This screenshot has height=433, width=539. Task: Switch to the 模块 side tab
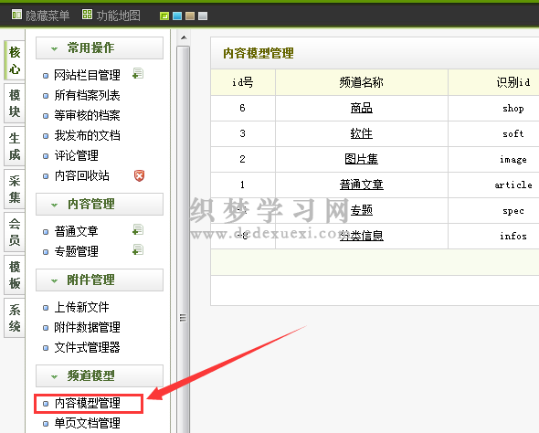tap(15, 103)
